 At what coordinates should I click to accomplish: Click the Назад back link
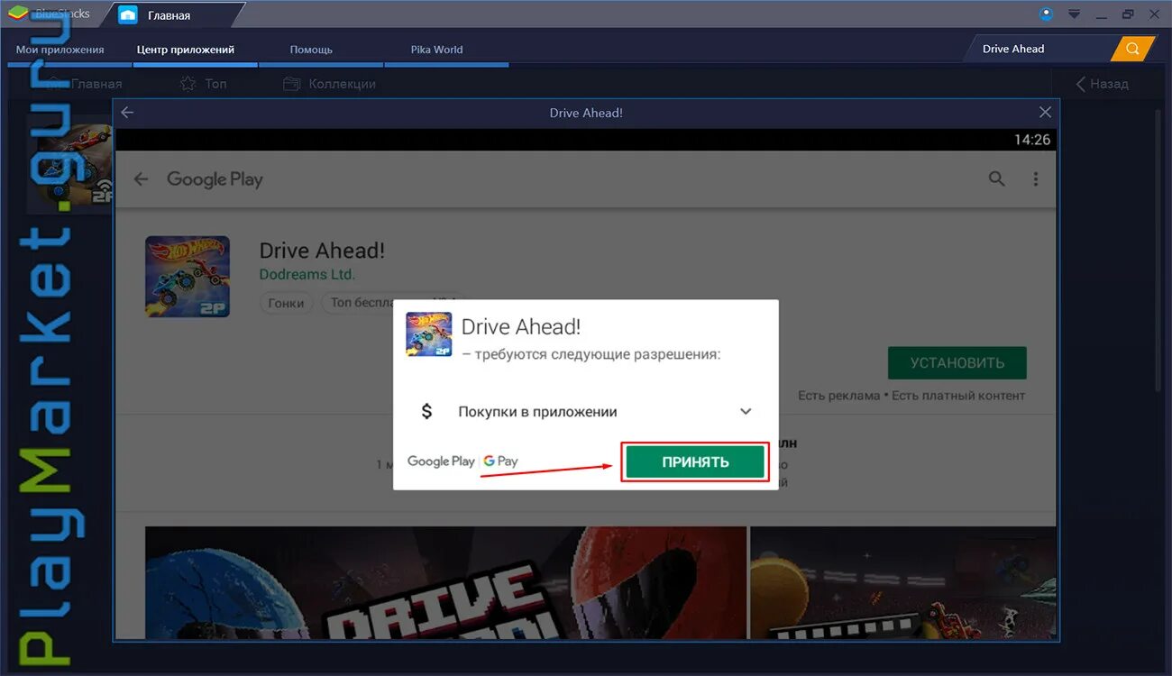click(x=1102, y=84)
